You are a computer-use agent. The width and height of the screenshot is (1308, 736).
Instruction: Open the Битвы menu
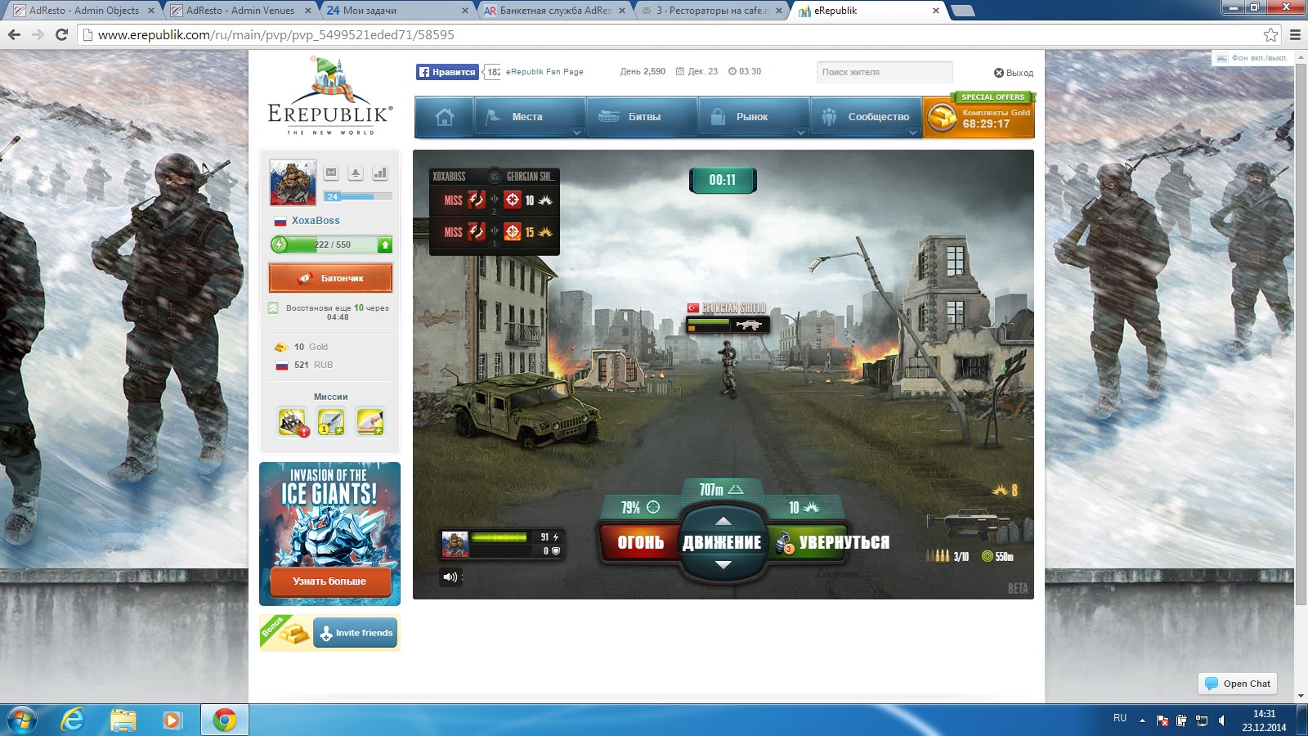click(x=643, y=117)
